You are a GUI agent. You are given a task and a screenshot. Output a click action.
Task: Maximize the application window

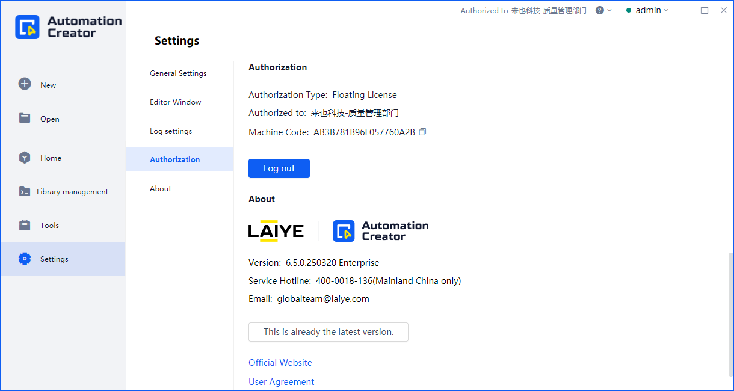click(x=705, y=10)
